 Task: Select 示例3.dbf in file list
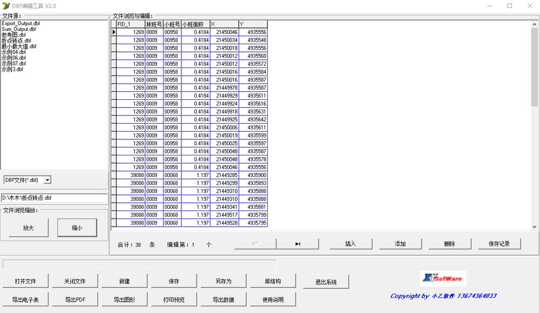[x=12, y=69]
